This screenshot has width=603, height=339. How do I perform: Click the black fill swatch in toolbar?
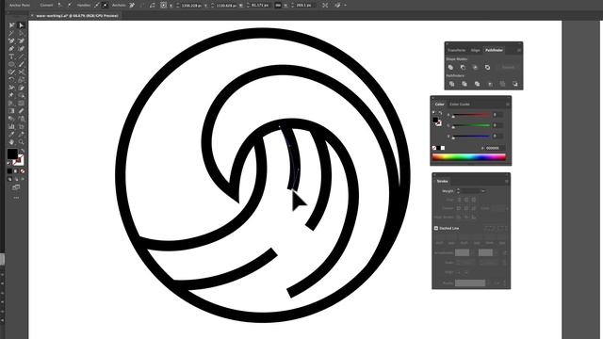pyautogui.click(x=12, y=153)
